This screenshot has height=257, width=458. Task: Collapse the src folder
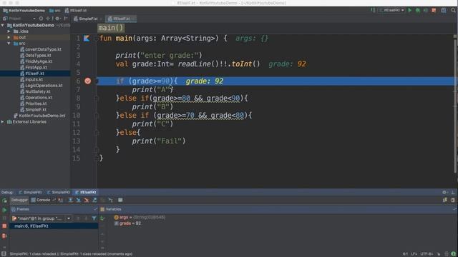click(9, 44)
